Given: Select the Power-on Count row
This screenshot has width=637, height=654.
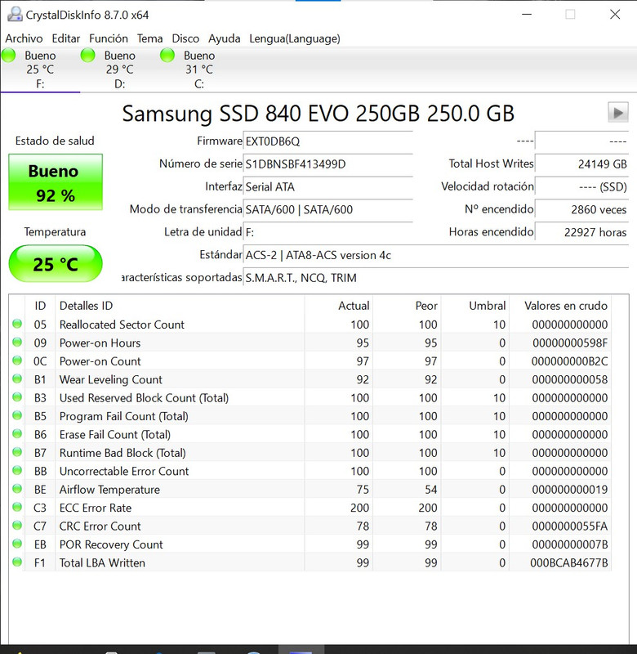Looking at the screenshot, I should (x=310, y=361).
